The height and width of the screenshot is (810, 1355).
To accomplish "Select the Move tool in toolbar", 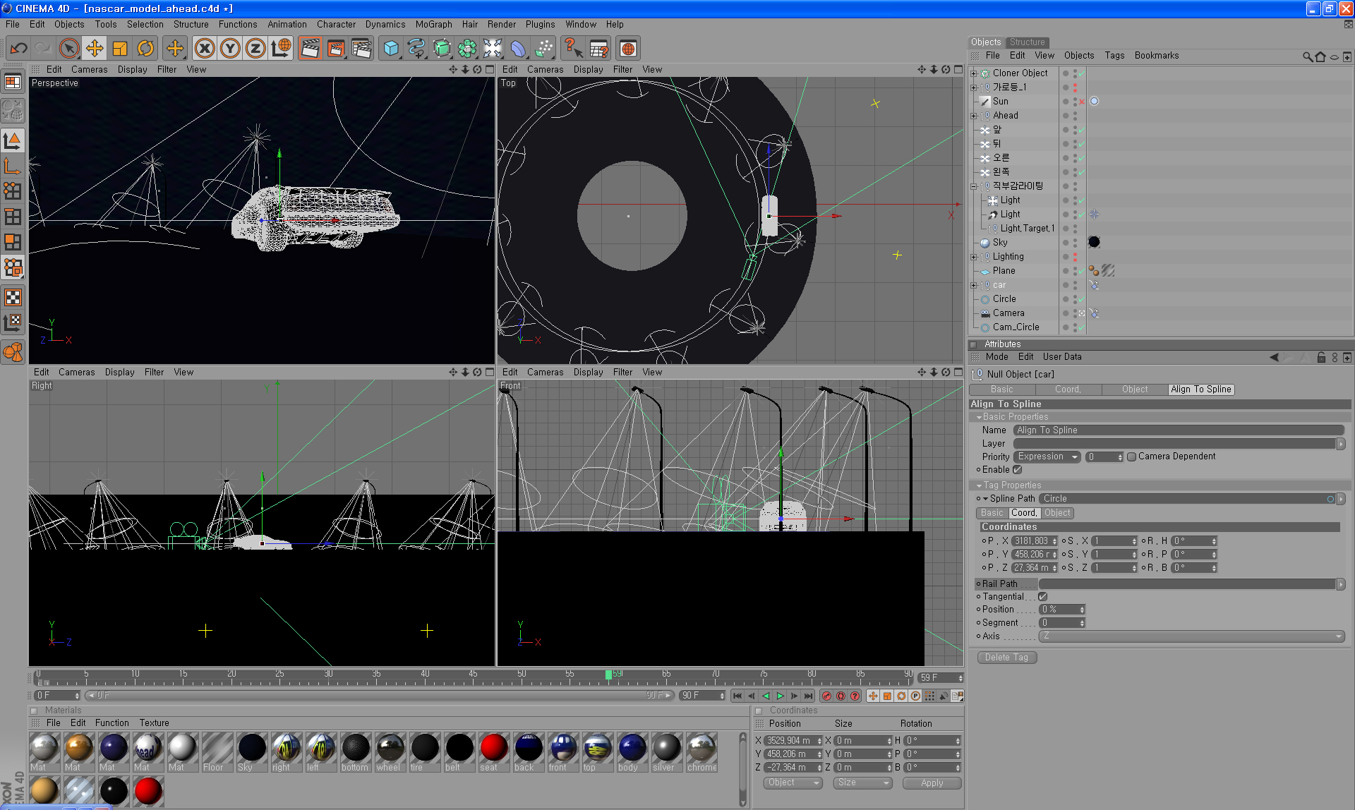I will 95,48.
